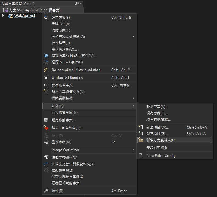This screenshot has width=217, height=197.
Task: Click the 建置方案 build icon
Action: tap(46, 18)
